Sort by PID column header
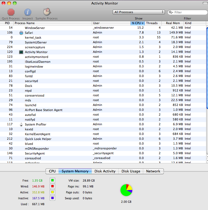208x210 pixels. [7, 23]
